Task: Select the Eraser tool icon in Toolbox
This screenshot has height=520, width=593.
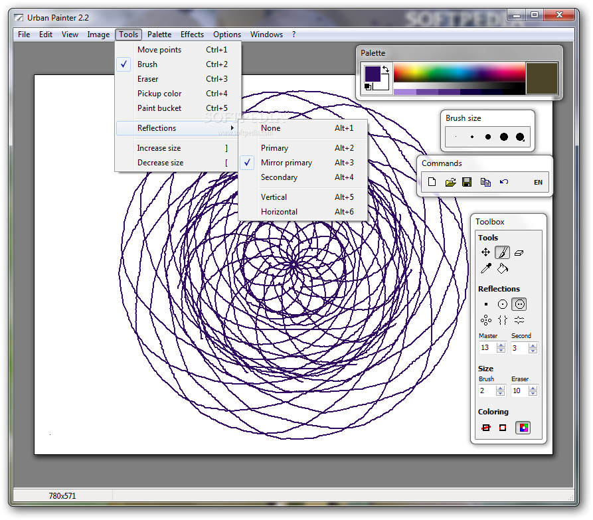Action: tap(519, 252)
